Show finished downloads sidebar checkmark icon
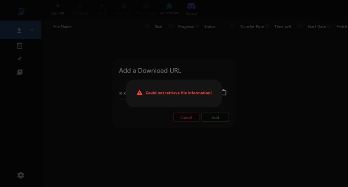This screenshot has width=348, height=187. (x=20, y=59)
